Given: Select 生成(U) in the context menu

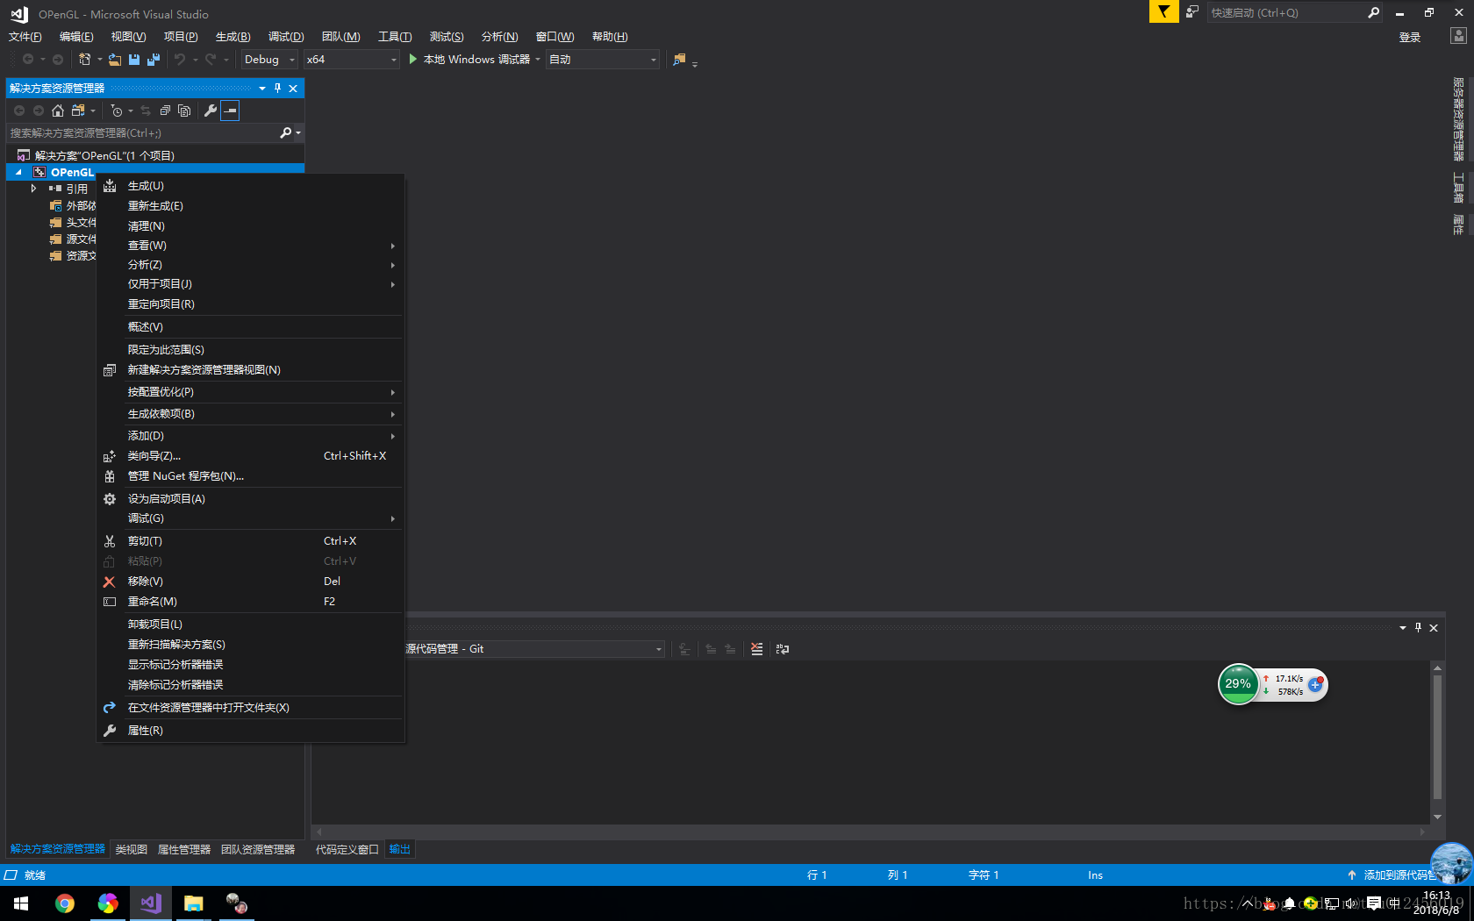Looking at the screenshot, I should pos(251,186).
